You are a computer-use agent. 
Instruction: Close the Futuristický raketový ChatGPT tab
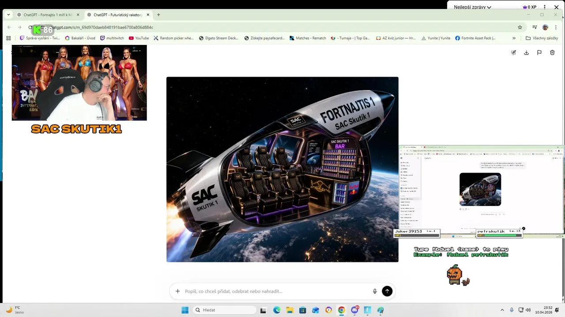[148, 15]
